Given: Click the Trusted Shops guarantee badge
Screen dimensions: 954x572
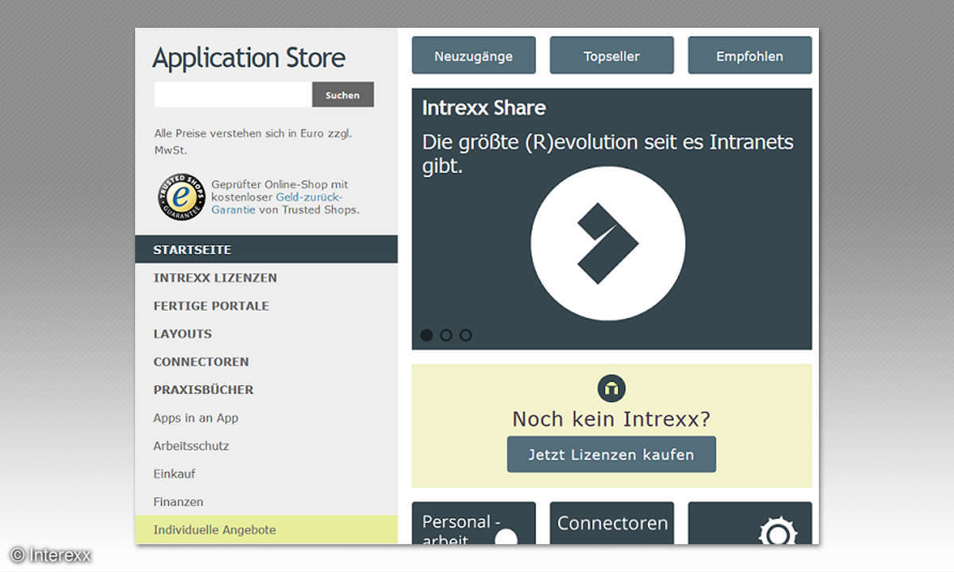Looking at the screenshot, I should click(181, 197).
